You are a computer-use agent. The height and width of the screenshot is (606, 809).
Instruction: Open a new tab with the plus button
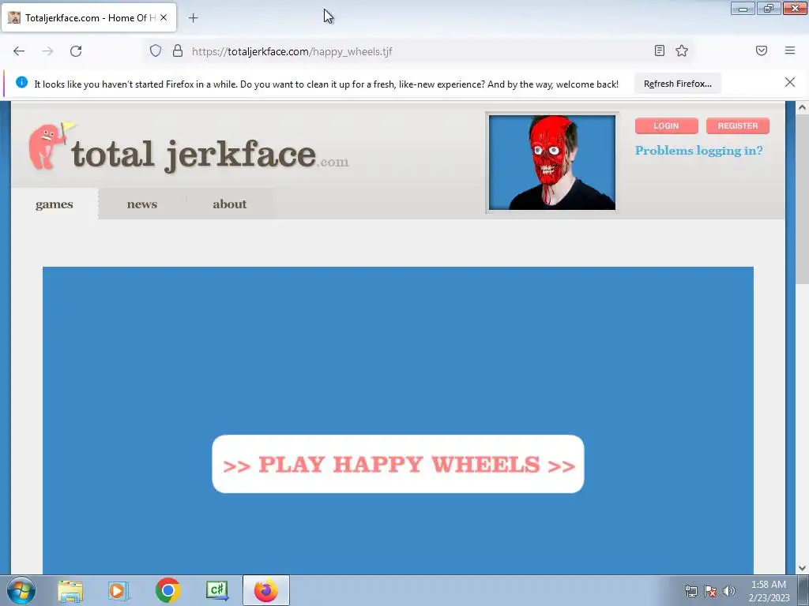[193, 18]
